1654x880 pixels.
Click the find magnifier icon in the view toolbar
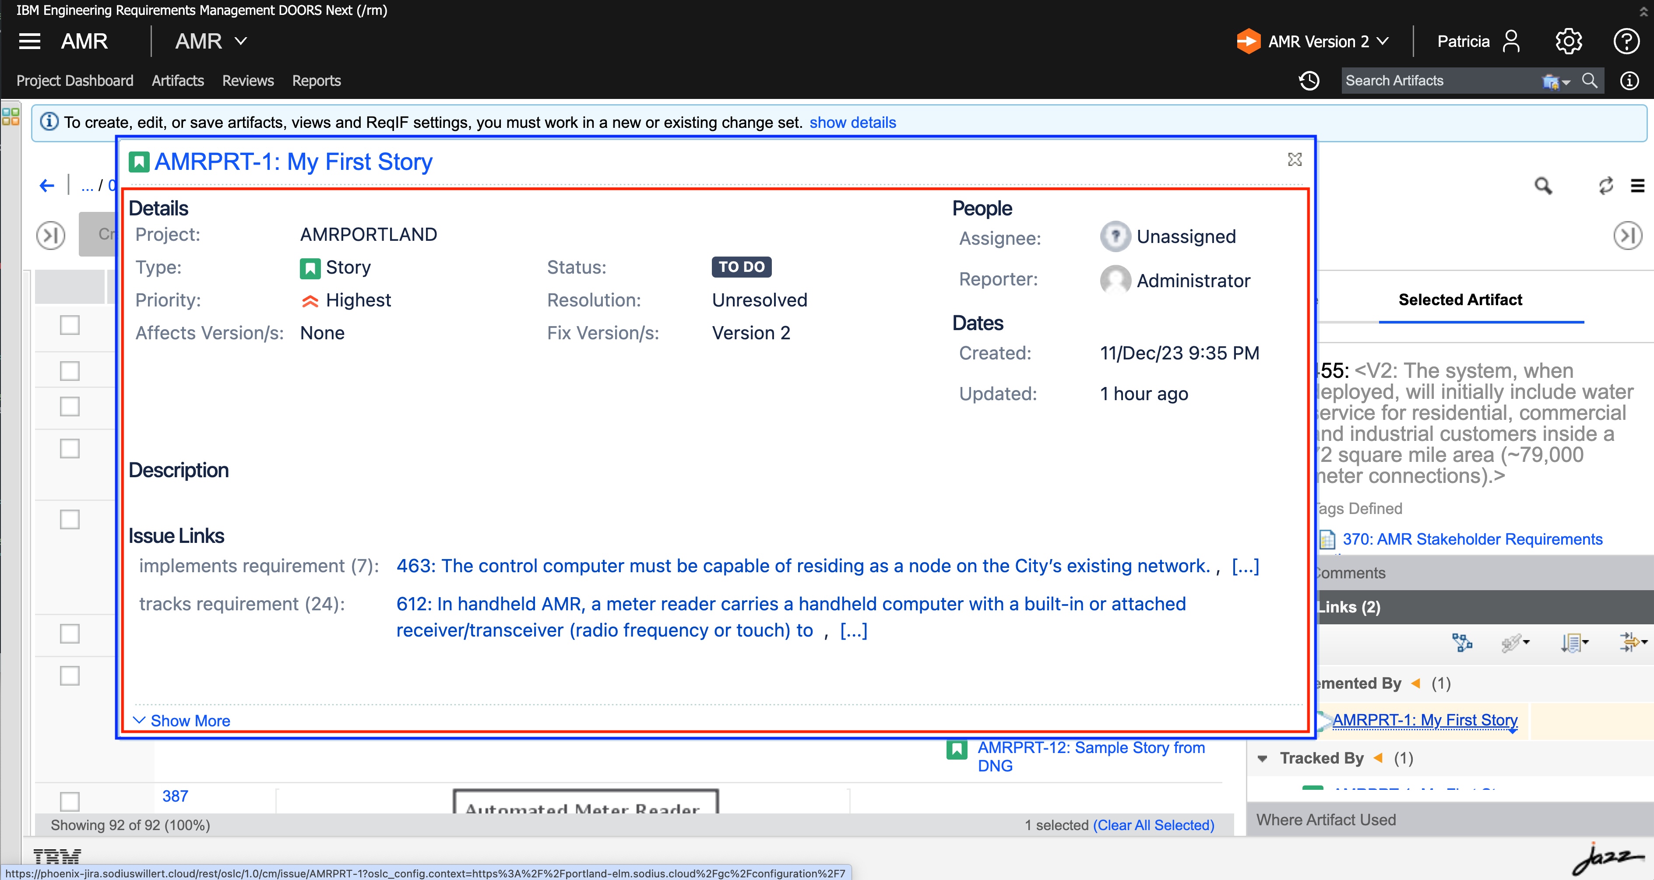point(1543,186)
